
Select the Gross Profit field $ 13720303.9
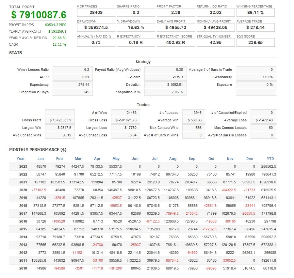point(60,120)
